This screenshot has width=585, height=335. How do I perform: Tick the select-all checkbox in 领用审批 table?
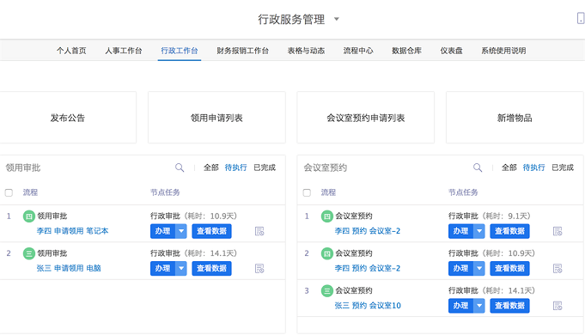(x=9, y=192)
